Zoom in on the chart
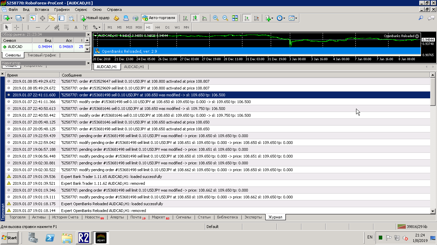The width and height of the screenshot is (437, 245). [216, 18]
